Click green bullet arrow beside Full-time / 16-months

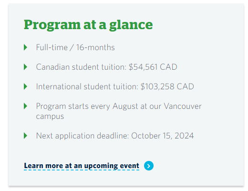coord(25,47)
